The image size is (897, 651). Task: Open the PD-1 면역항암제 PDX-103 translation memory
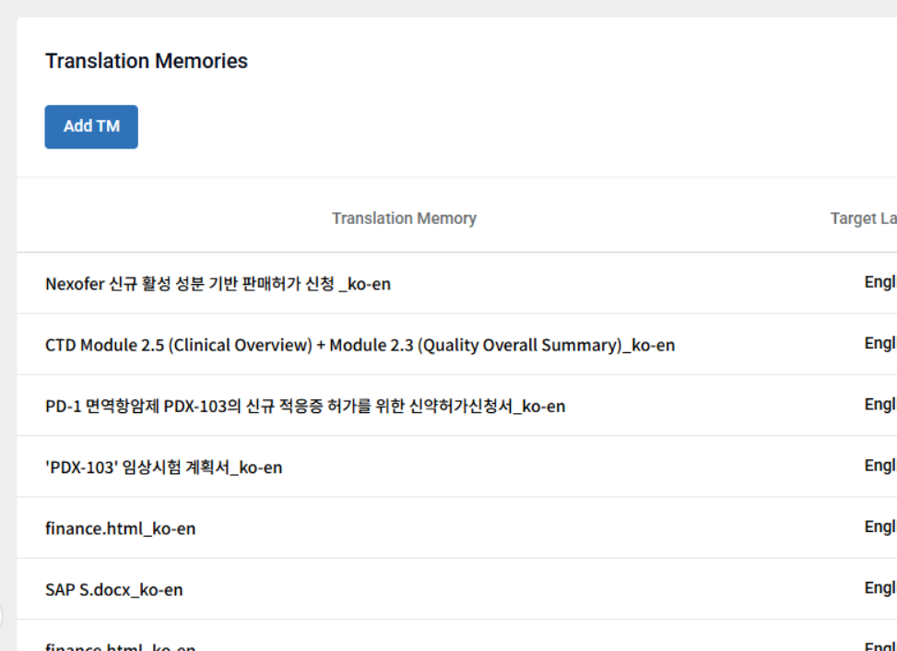(306, 406)
